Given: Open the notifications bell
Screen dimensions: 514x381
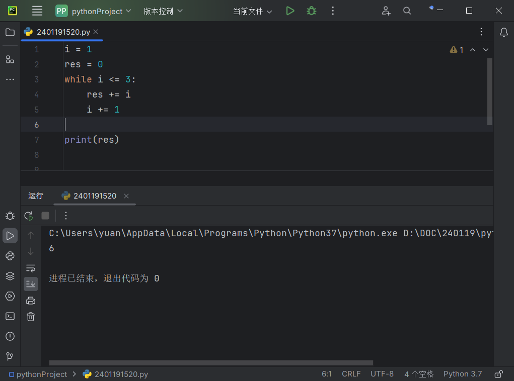Looking at the screenshot, I should [x=504, y=32].
